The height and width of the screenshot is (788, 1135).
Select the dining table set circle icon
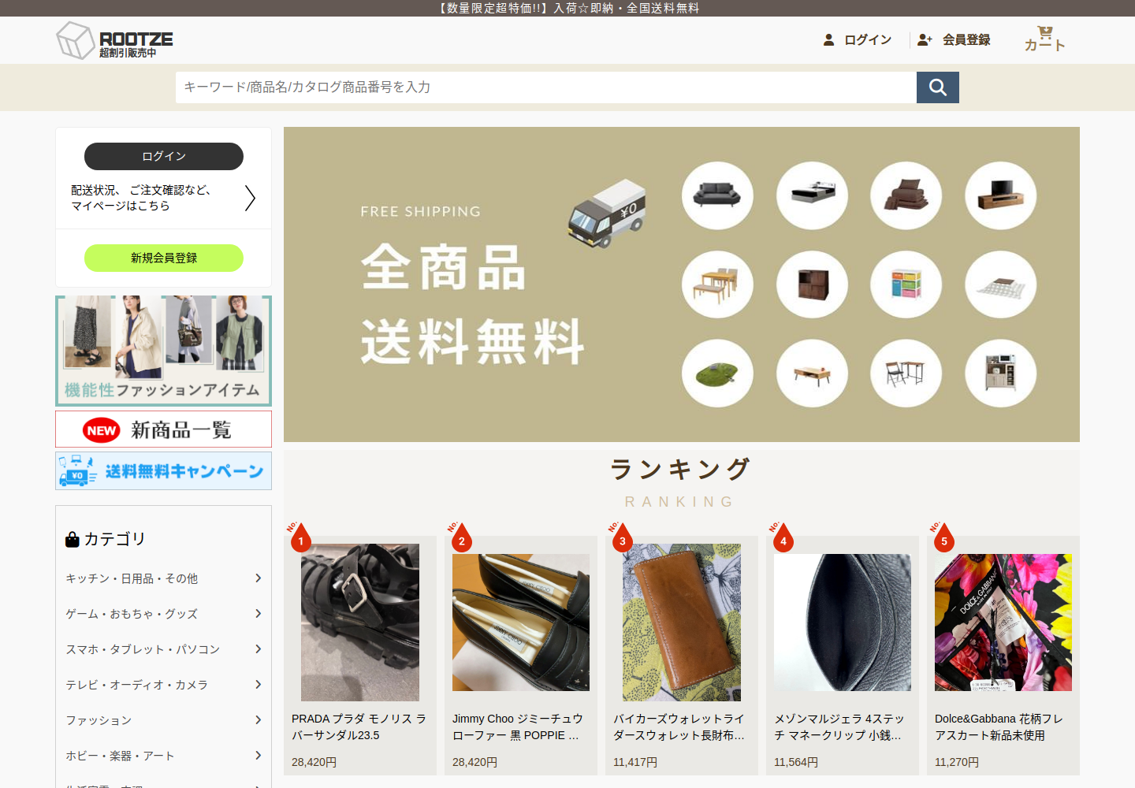click(x=717, y=284)
